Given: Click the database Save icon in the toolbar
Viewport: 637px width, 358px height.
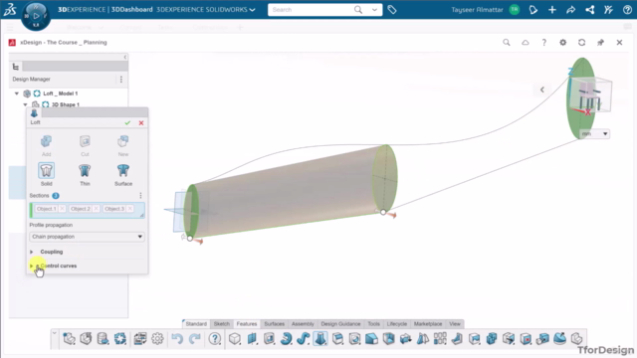Looking at the screenshot, I should [x=103, y=338].
